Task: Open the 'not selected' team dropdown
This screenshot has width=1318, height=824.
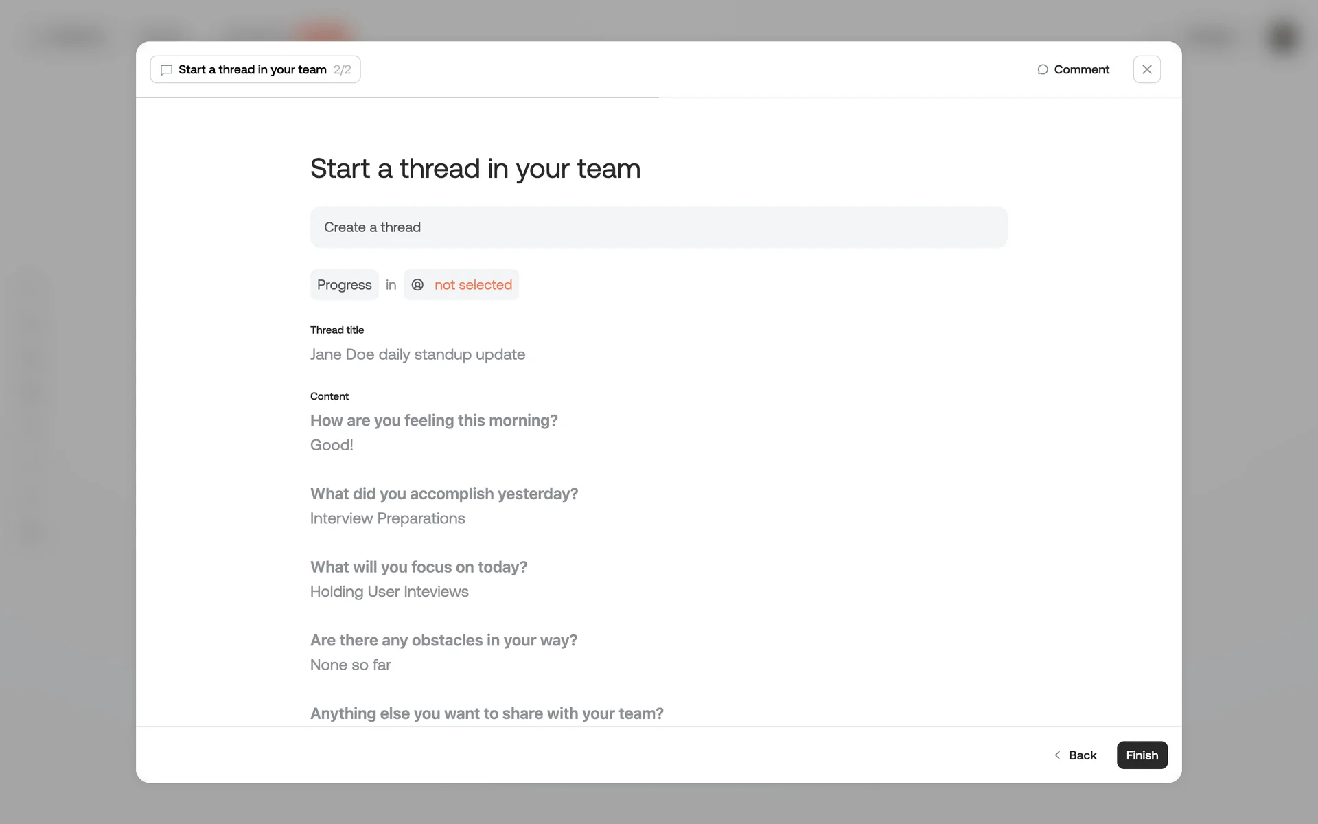Action: point(472,285)
